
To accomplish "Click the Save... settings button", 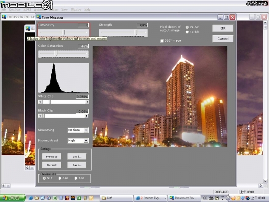I will 77,165.
